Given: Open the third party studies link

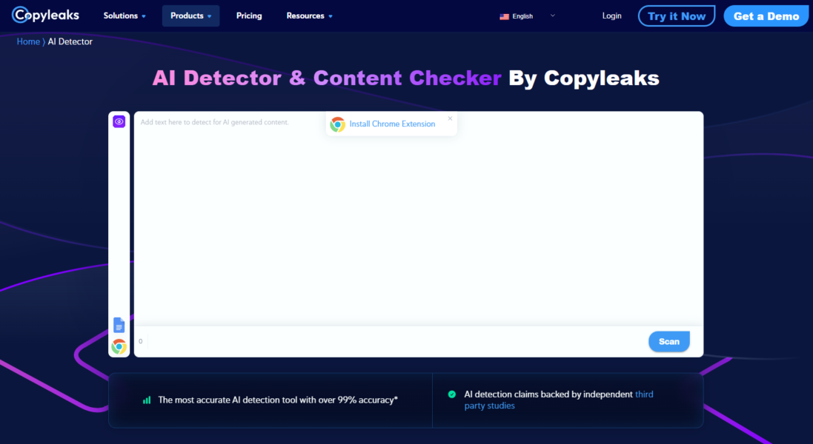Looking at the screenshot, I should point(490,406).
